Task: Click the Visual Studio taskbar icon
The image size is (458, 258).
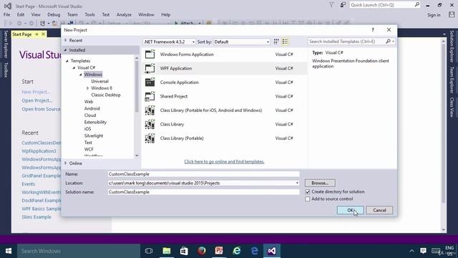Action: tap(272, 251)
